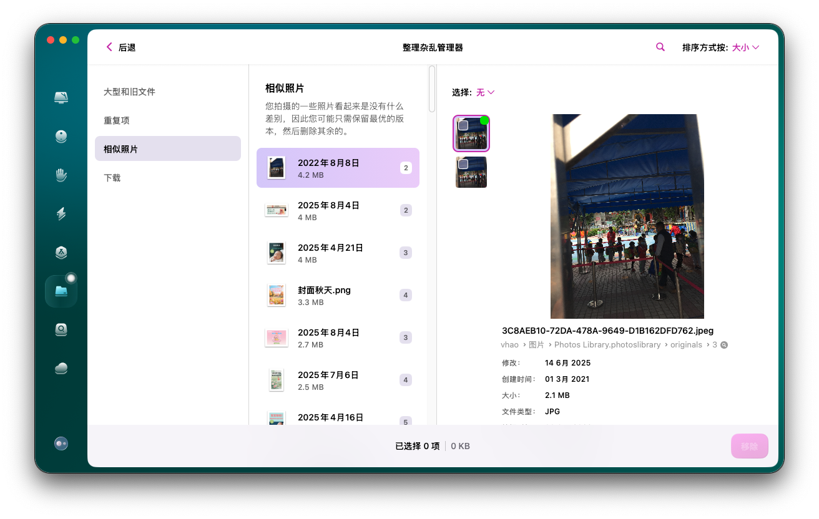Click the My Clutter folder icon
The height and width of the screenshot is (519, 819).
pos(61,291)
